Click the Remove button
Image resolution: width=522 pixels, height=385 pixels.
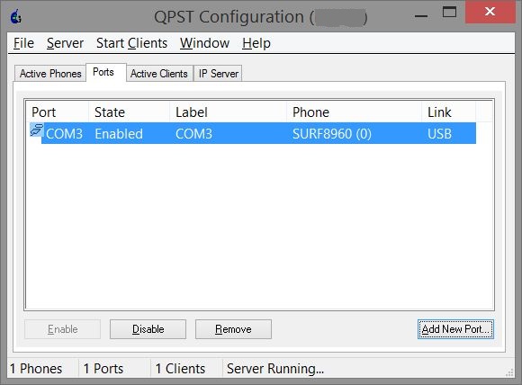coord(233,329)
